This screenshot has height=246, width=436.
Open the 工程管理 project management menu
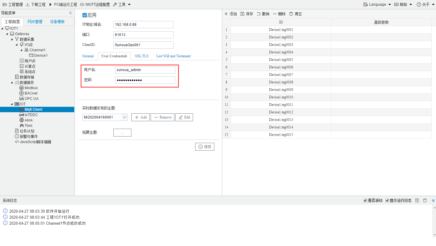coord(13,4)
